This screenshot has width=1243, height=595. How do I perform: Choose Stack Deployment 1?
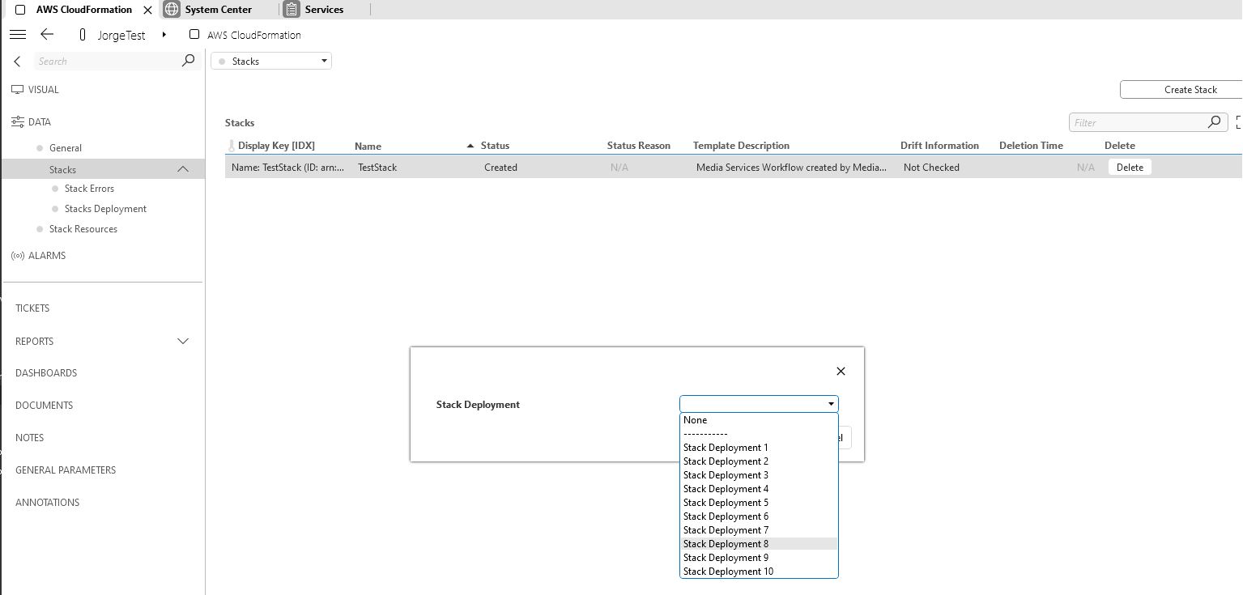pos(759,448)
